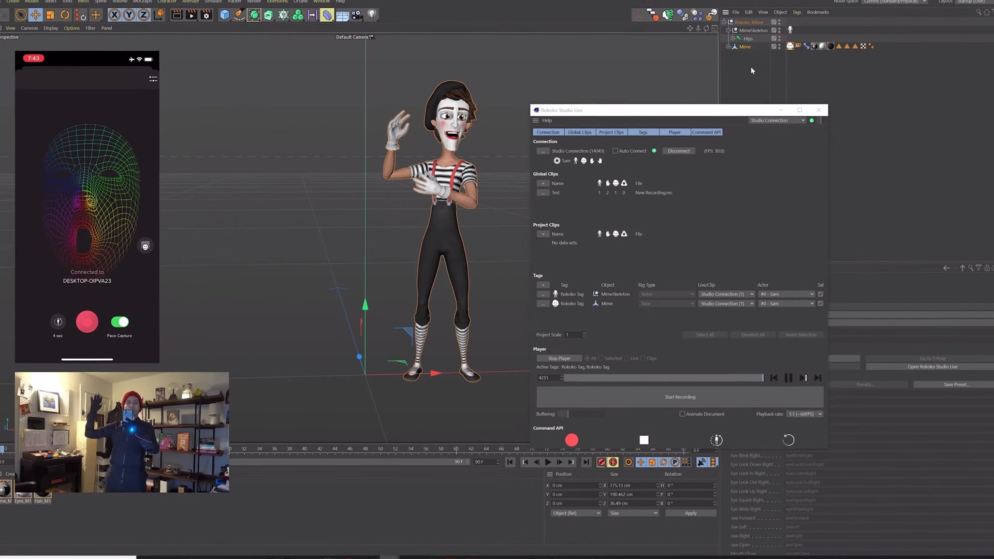Enable the Auto Connect checkbox
This screenshot has height=559, width=994.
click(x=615, y=151)
